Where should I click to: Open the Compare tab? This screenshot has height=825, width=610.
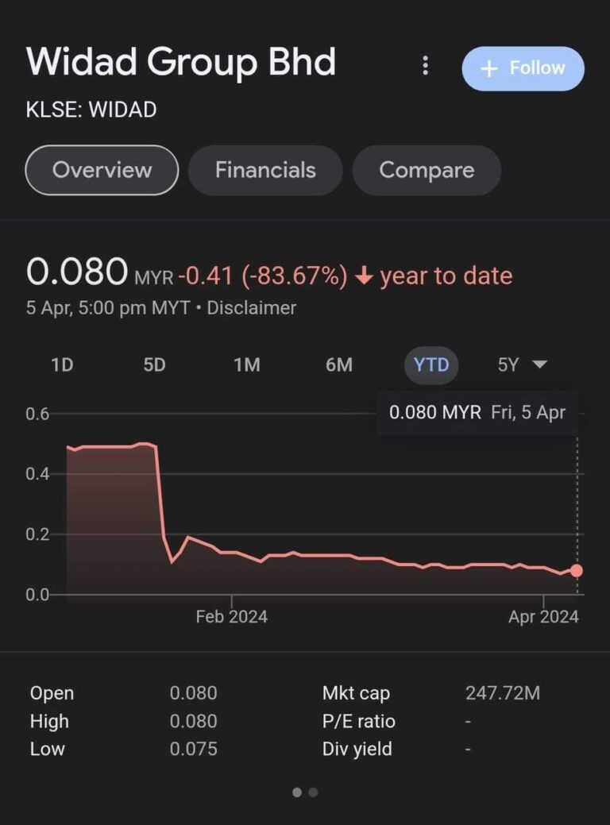[x=427, y=170]
